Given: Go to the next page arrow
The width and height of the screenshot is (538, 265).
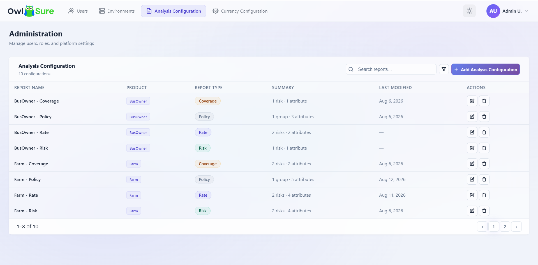Looking at the screenshot, I should 516,227.
